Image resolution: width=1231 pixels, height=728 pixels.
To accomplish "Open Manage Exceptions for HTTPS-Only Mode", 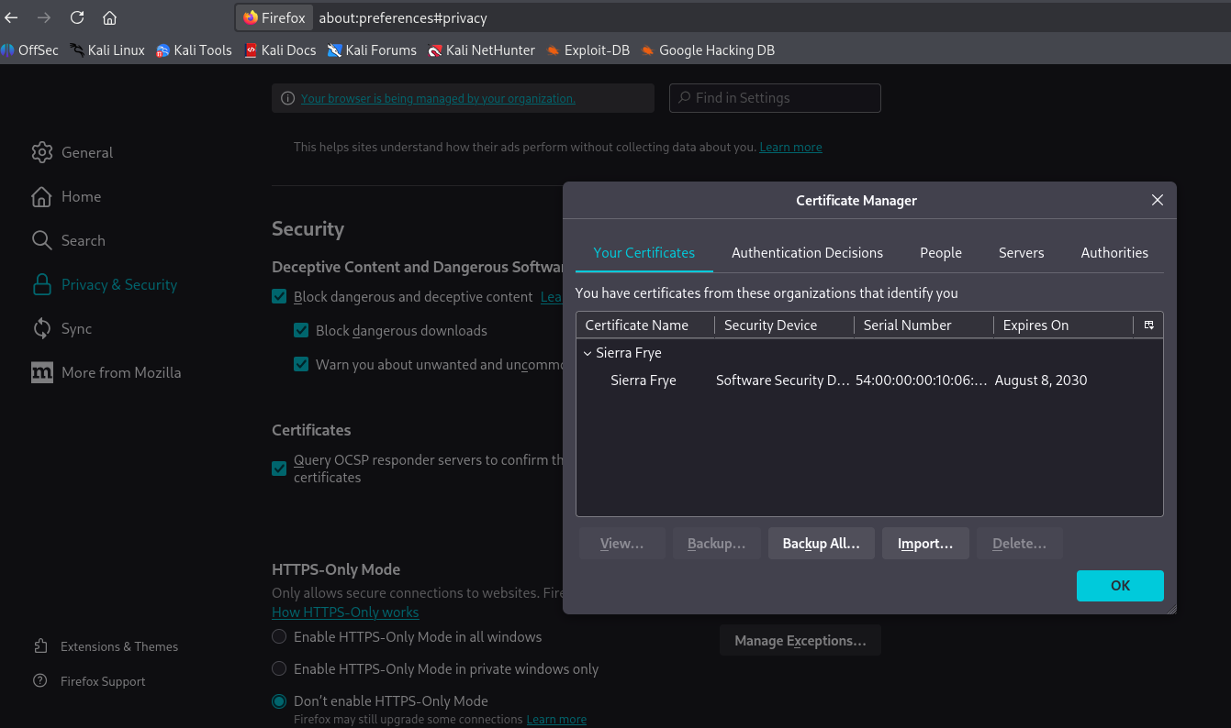I will (x=800, y=641).
